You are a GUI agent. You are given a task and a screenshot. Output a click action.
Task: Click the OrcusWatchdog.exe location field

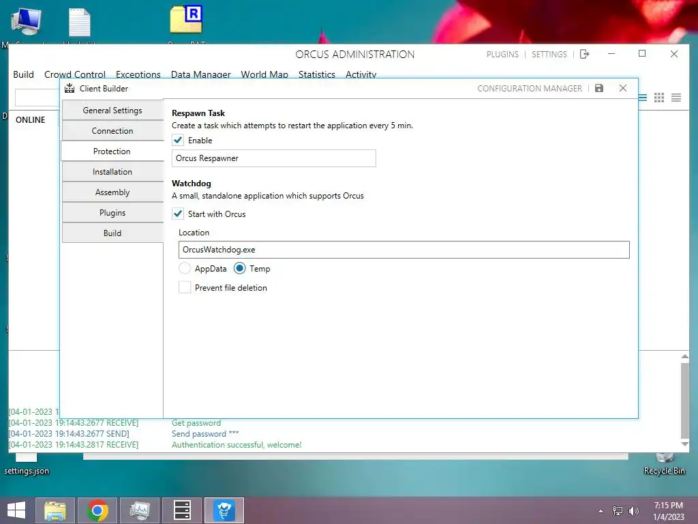pos(404,250)
